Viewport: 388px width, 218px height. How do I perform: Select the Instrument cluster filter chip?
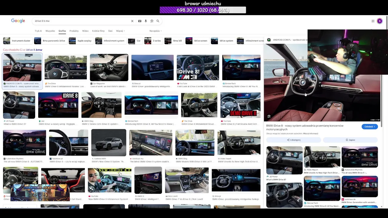[17, 41]
